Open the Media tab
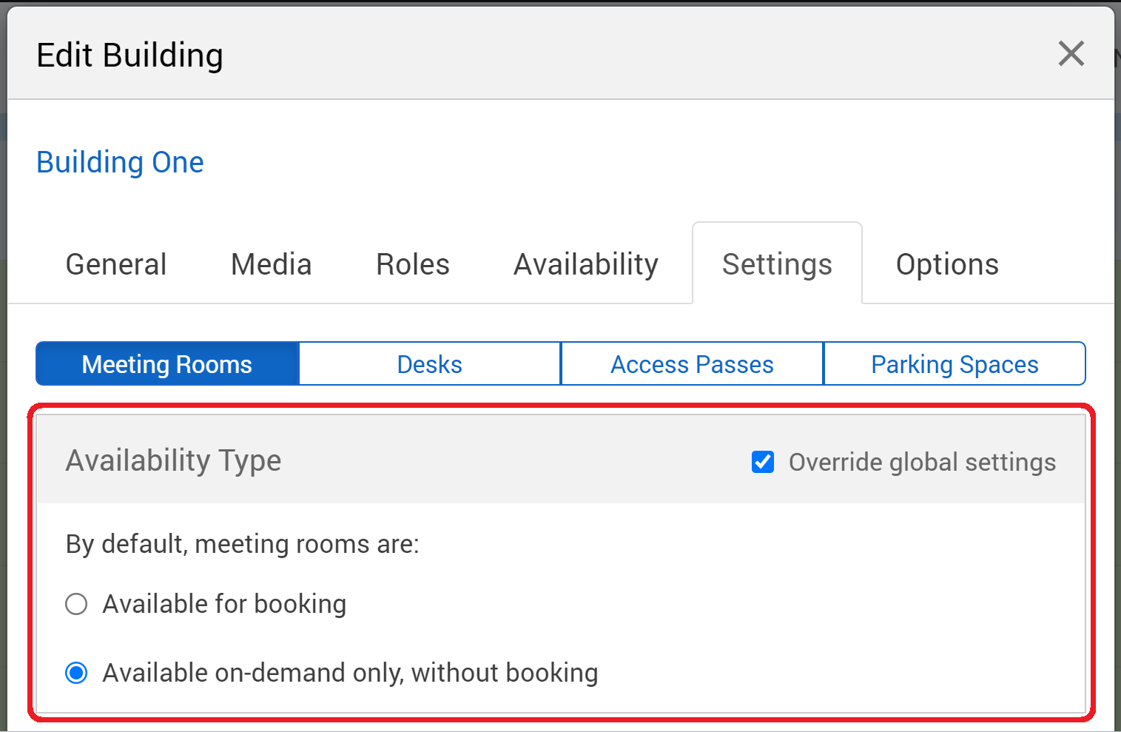 click(x=271, y=264)
